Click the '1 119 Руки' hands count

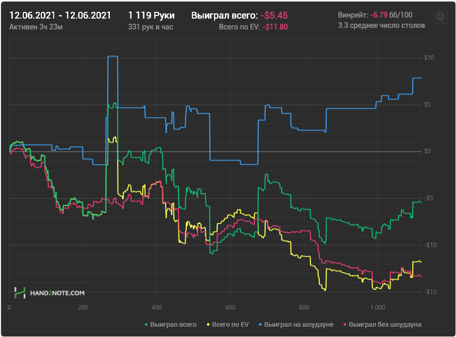coord(152,15)
